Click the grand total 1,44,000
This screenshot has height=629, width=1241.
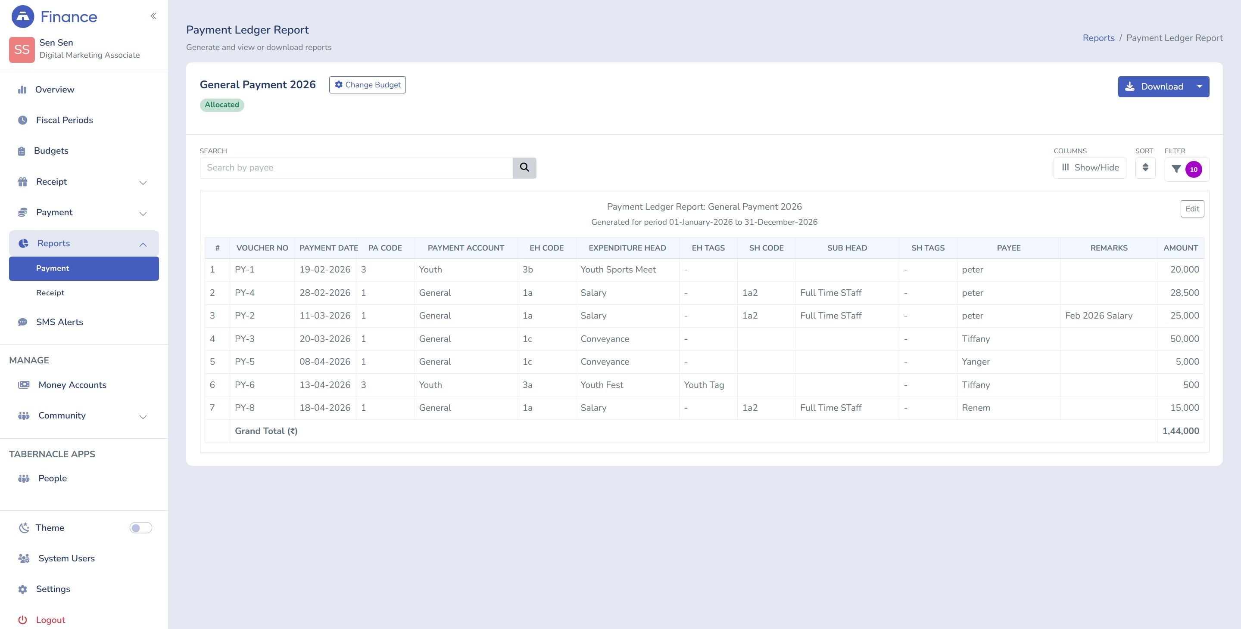1180,431
